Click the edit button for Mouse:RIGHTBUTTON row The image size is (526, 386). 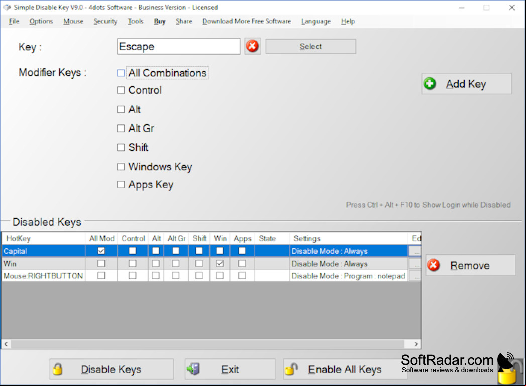tap(415, 276)
